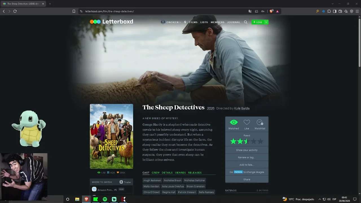361x203 pixels.
Task: Switch to the Details tab
Action: click(167, 173)
